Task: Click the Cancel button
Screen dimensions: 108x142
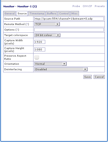Action: coord(99,77)
